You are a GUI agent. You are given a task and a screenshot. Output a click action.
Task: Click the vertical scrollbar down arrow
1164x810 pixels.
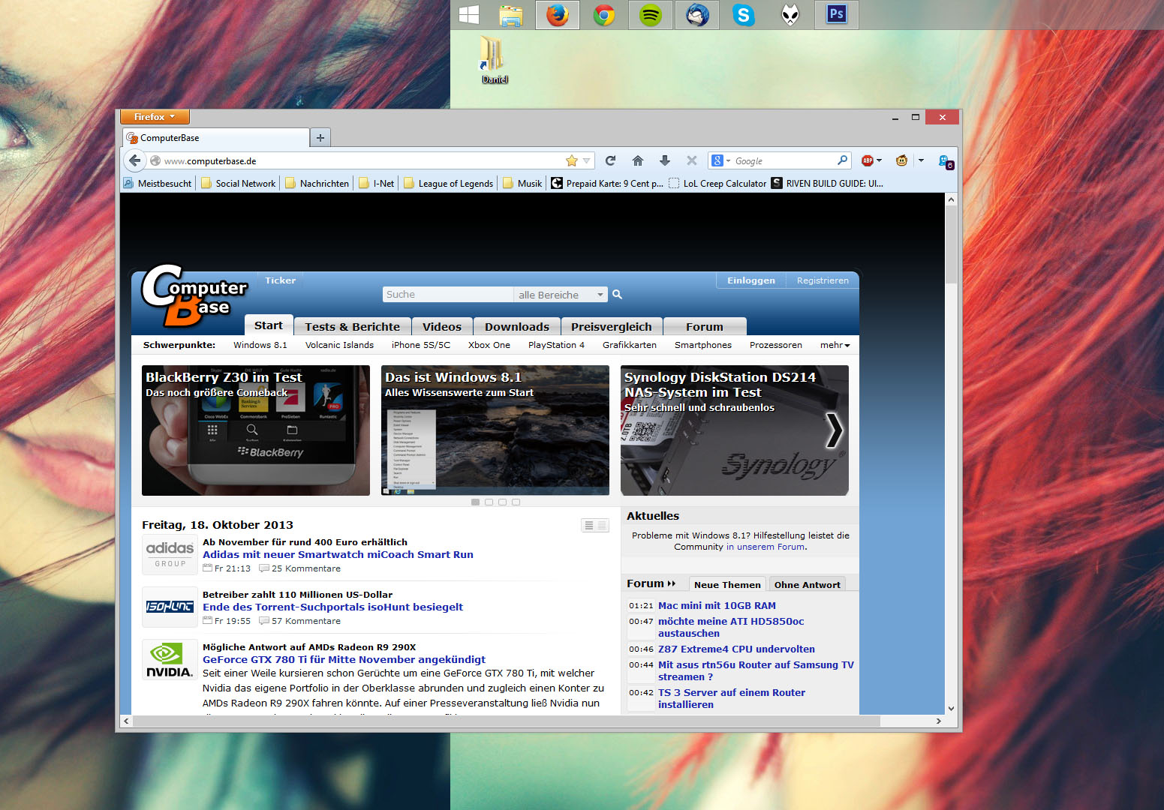point(951,708)
